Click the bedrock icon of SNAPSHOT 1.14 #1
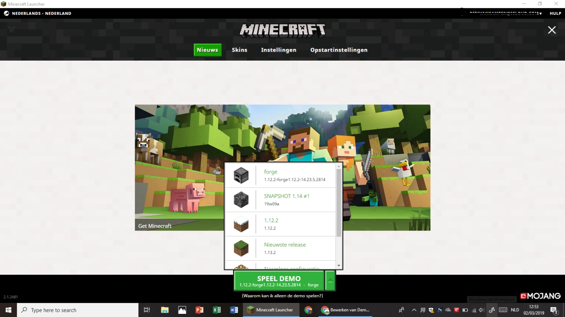This screenshot has height=317, width=565. click(241, 200)
